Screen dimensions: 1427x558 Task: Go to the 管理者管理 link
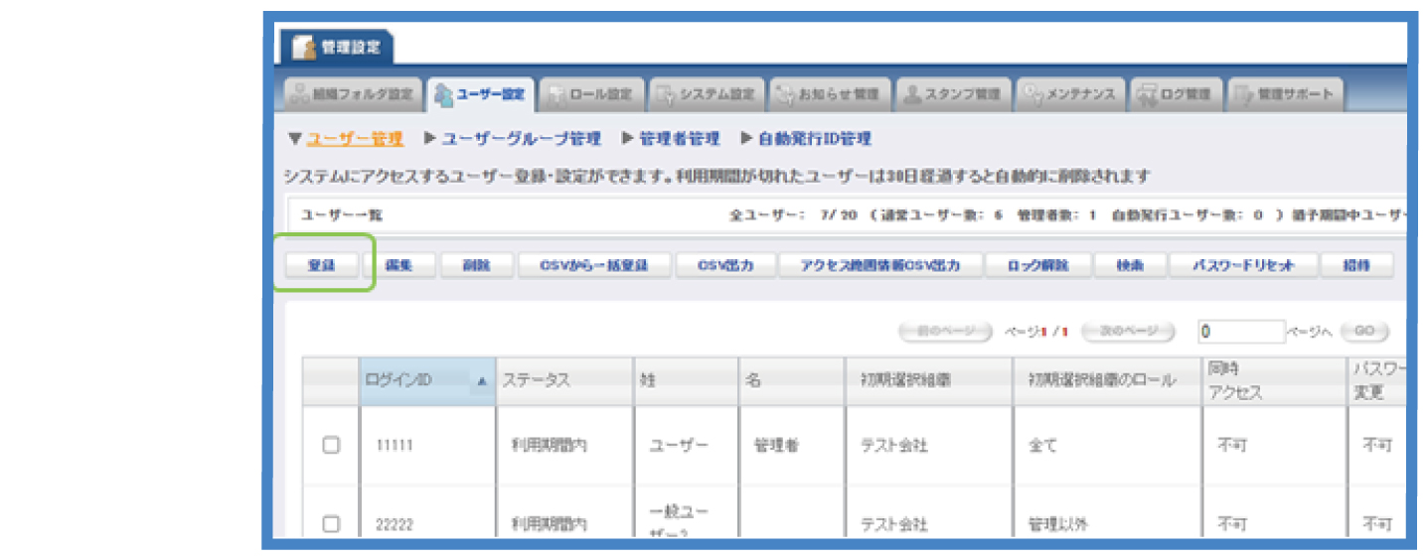point(680,139)
